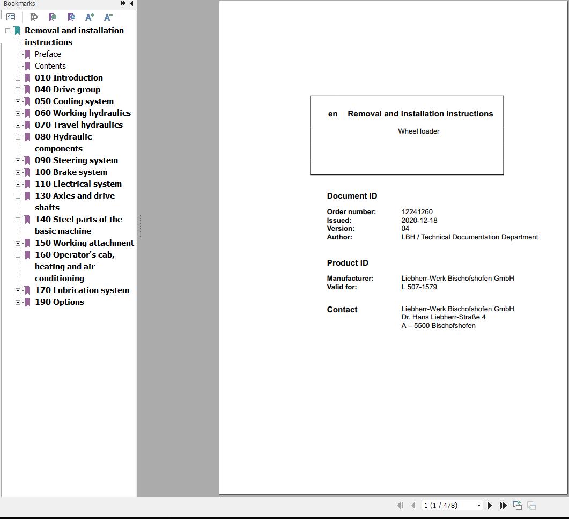Go to the first page
This screenshot has width=569, height=519.
pyautogui.click(x=400, y=505)
